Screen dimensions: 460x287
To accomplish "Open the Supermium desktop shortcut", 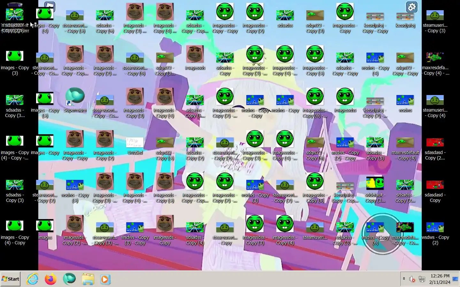I will [x=75, y=100].
